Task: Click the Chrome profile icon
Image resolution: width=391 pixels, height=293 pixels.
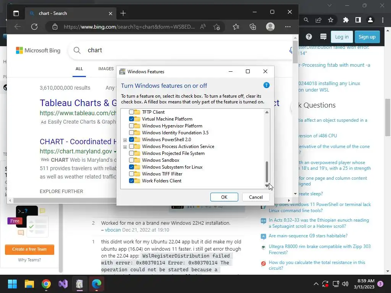Action: click(x=370, y=20)
